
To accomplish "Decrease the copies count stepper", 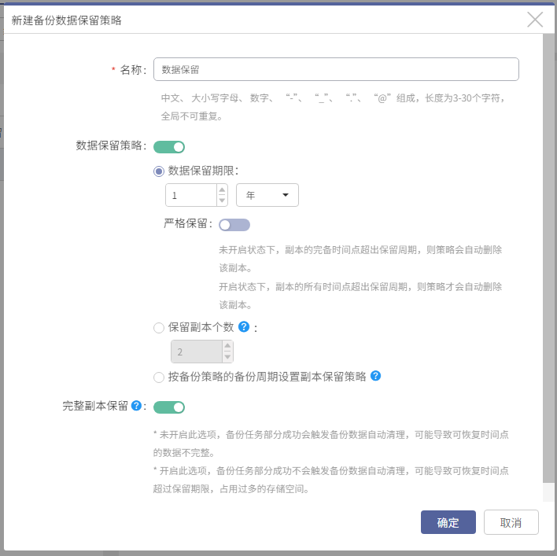I will [x=227, y=357].
